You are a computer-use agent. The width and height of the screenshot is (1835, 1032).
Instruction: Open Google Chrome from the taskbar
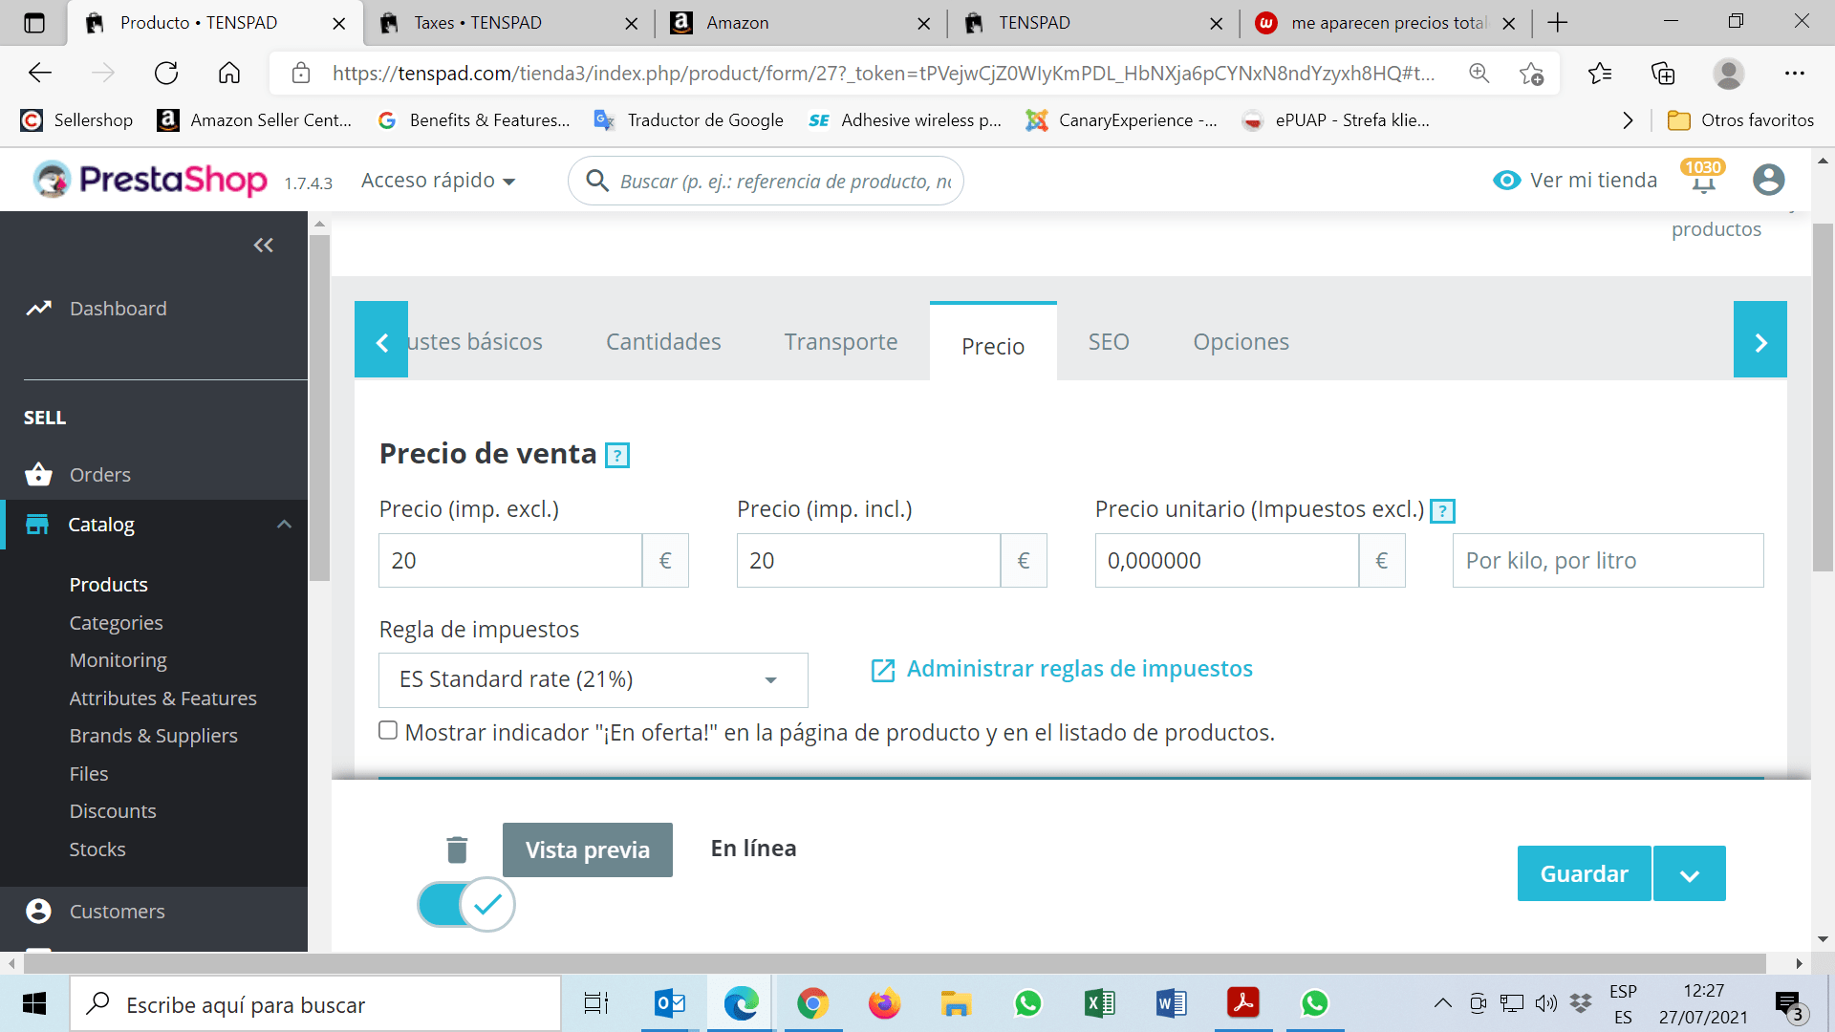(x=812, y=1003)
